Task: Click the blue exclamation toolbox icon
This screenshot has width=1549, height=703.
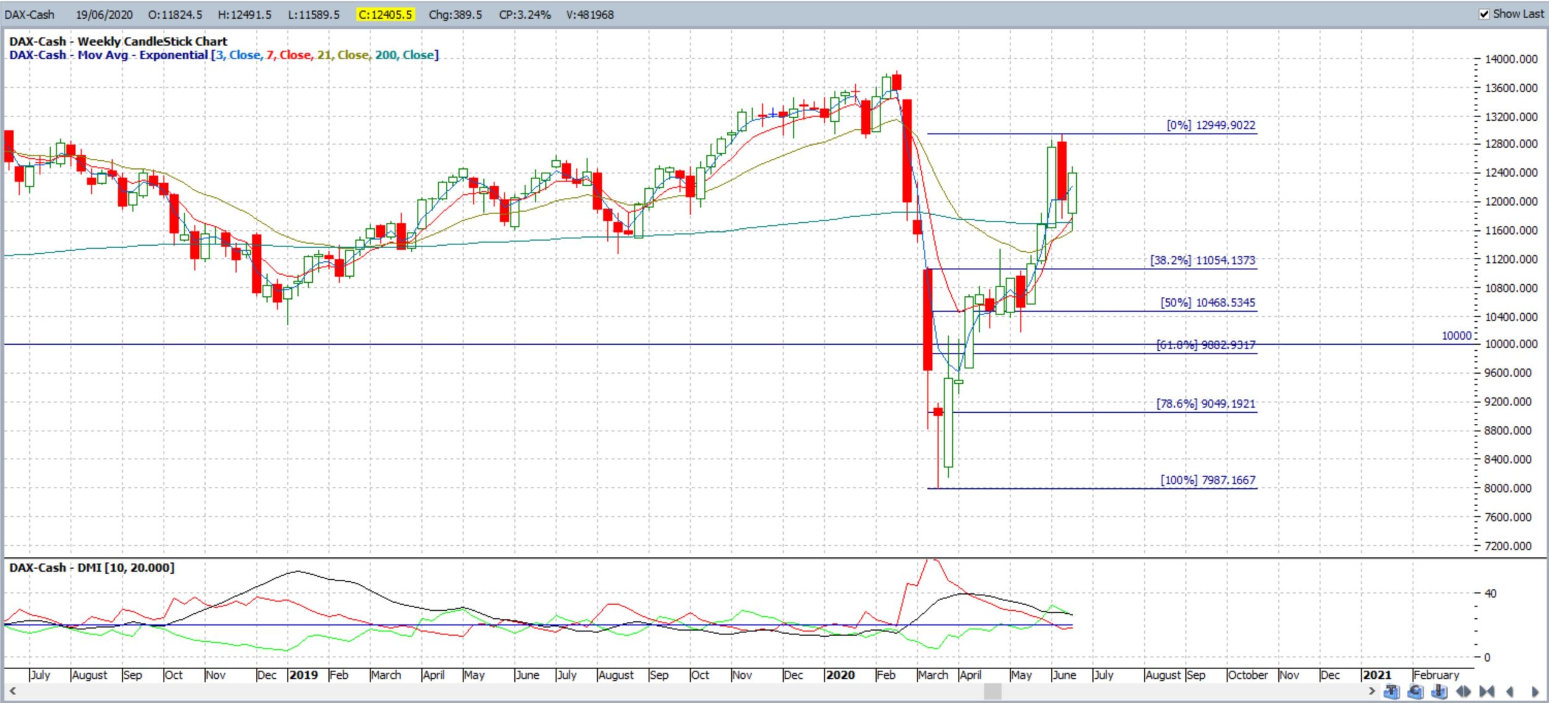Action: tap(1439, 691)
